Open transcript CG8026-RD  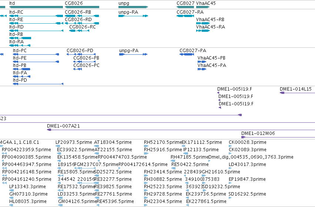(x=78, y=20)
